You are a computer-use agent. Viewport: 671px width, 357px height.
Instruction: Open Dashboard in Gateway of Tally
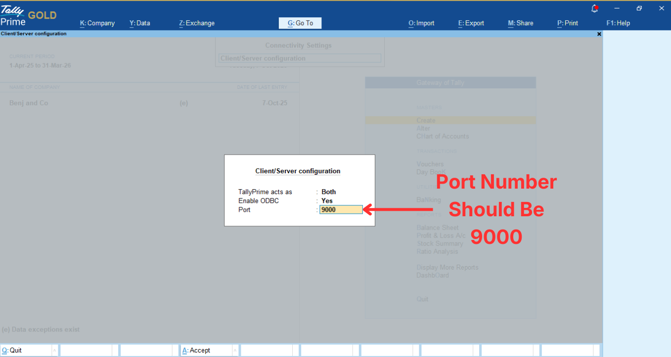(x=433, y=275)
